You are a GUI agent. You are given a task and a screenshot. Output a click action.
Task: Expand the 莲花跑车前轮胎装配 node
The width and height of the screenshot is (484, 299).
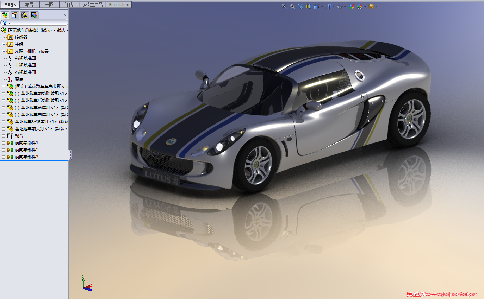pos(4,93)
